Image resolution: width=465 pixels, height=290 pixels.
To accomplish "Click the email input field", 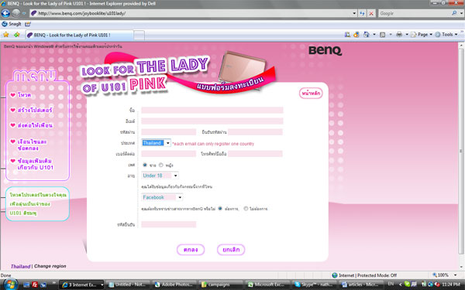I will (x=212, y=121).
